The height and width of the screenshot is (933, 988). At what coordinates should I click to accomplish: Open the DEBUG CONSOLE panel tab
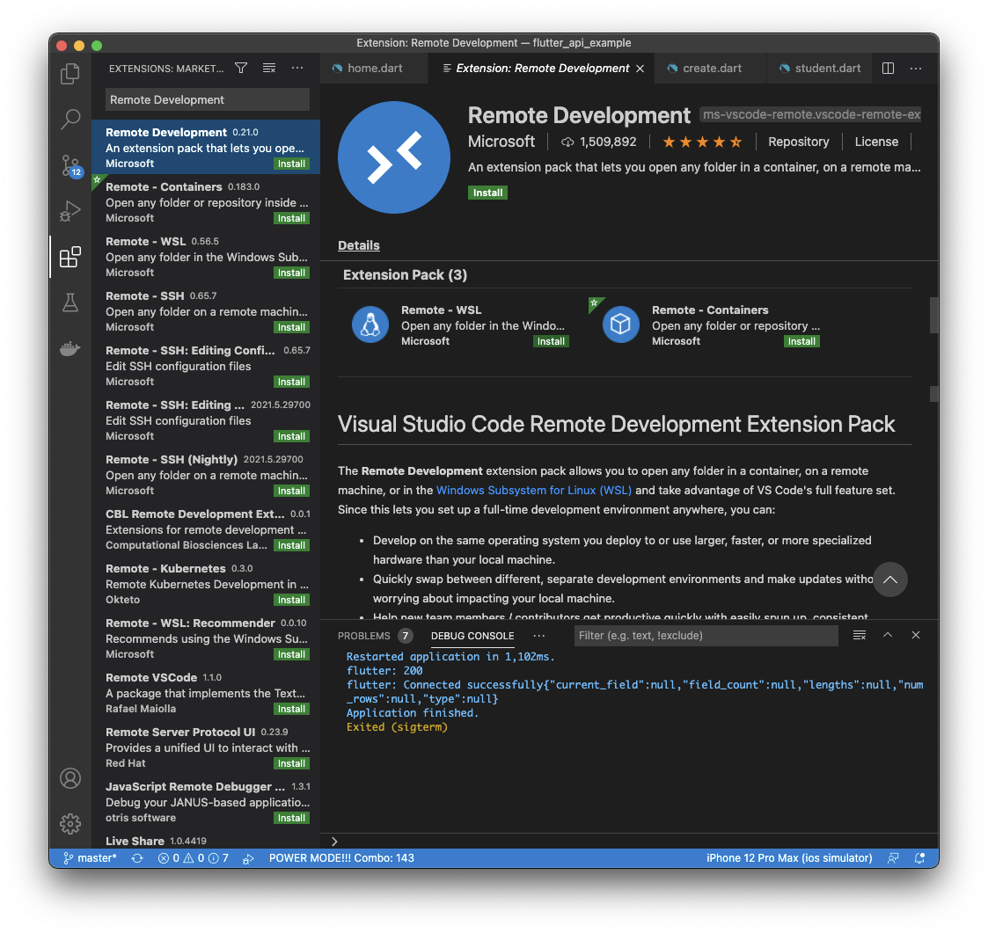point(472,636)
